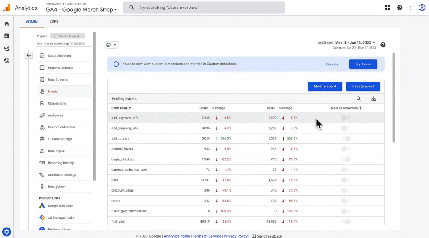Toggle conversion for android_lovers
The image size is (429, 238).
tap(346, 149)
